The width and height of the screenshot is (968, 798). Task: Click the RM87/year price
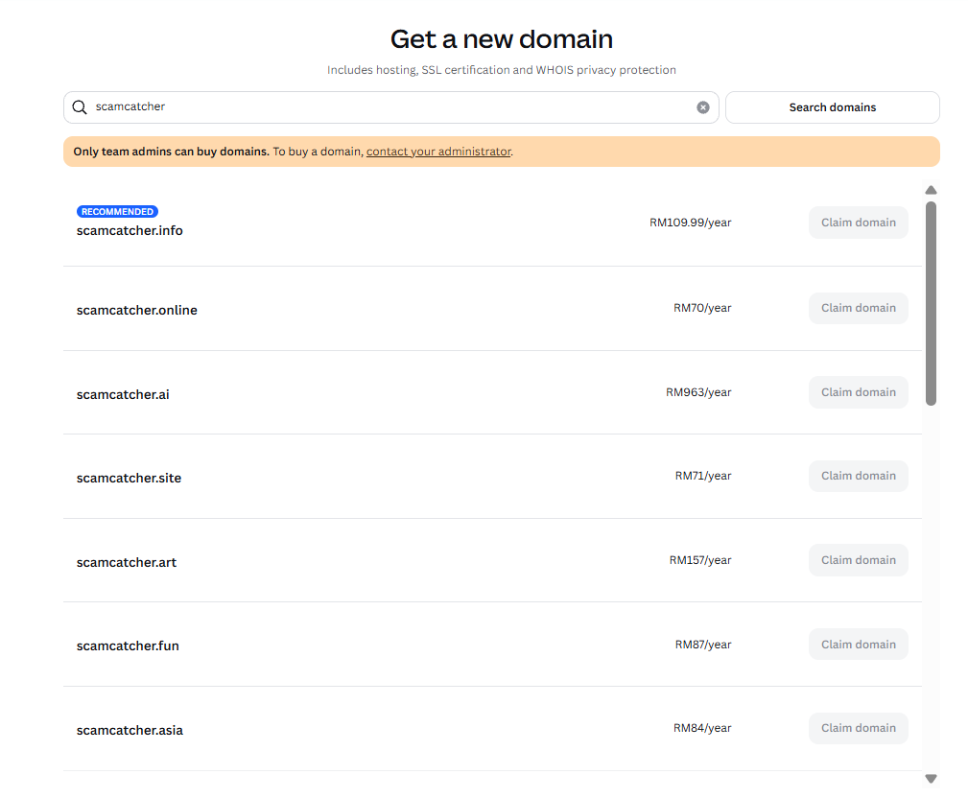[703, 645]
